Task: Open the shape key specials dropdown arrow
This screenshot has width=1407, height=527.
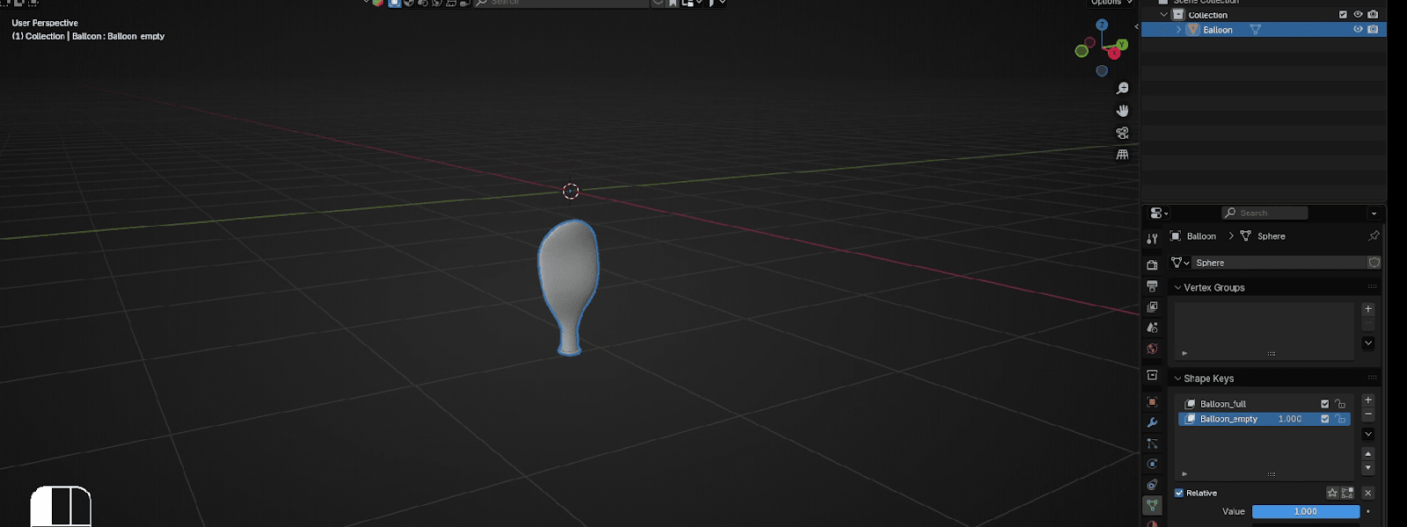Action: tap(1368, 434)
